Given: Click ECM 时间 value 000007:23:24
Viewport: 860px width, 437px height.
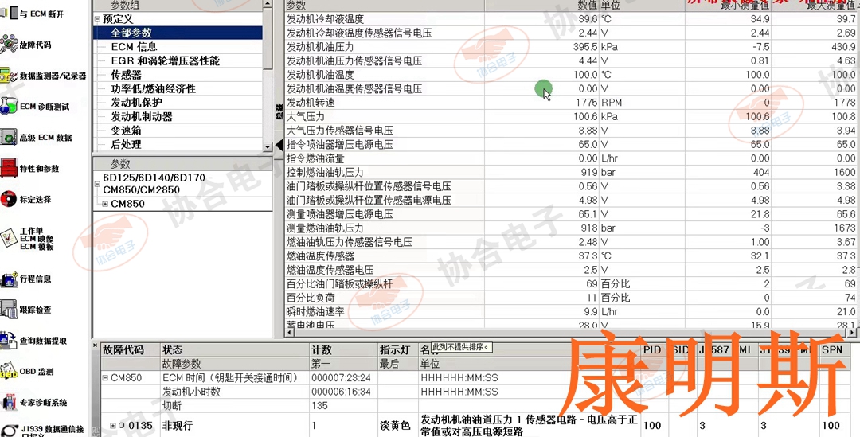Looking at the screenshot, I should point(341,378).
